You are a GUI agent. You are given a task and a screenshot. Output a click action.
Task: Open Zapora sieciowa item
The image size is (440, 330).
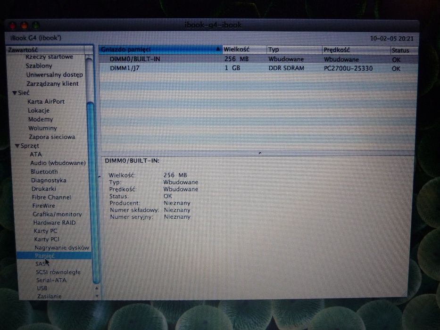[52, 137]
